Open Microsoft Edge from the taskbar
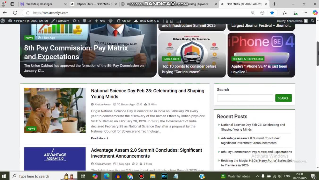319x180 pixels. click(107, 176)
